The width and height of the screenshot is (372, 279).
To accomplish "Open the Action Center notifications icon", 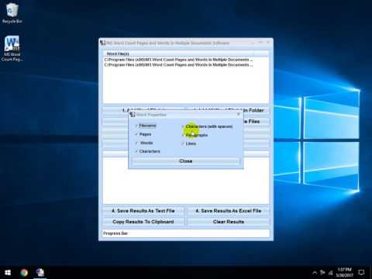I will point(361,273).
